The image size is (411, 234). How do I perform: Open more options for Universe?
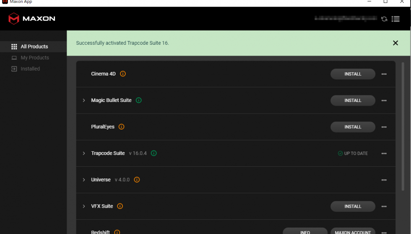384,180
